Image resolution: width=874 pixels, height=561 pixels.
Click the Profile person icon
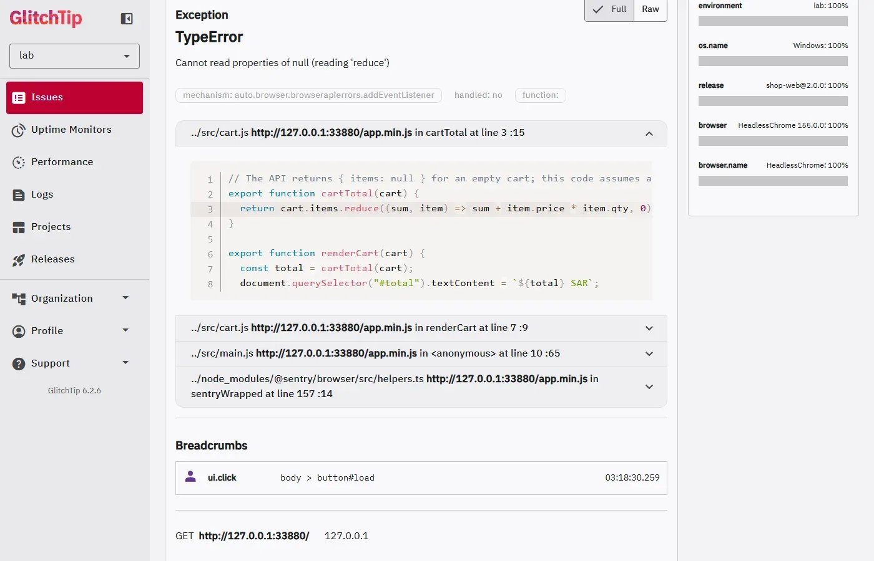[x=19, y=331]
